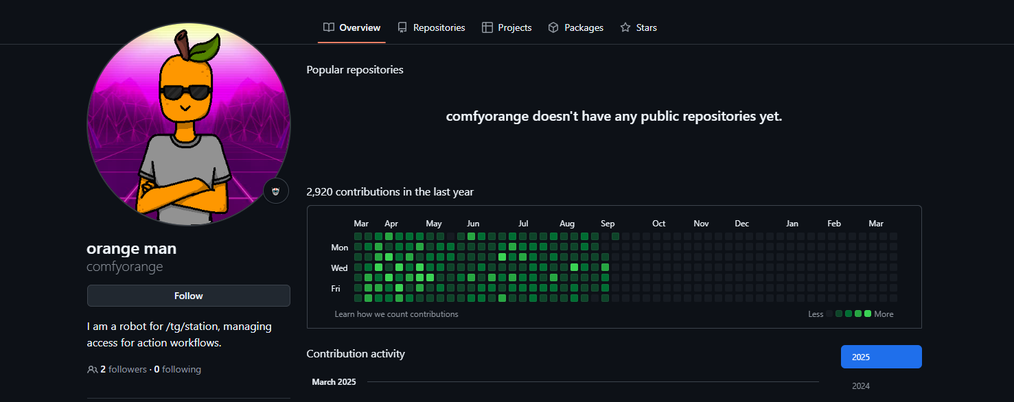Open the Overview tab
Image resolution: width=1014 pixels, height=402 pixels.
(x=352, y=27)
